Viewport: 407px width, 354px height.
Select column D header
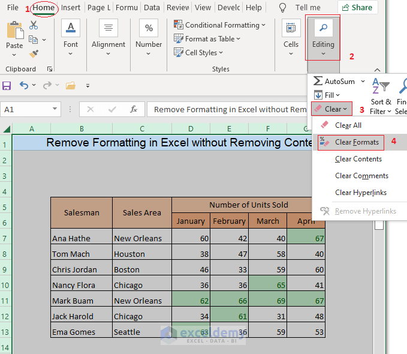(x=191, y=129)
